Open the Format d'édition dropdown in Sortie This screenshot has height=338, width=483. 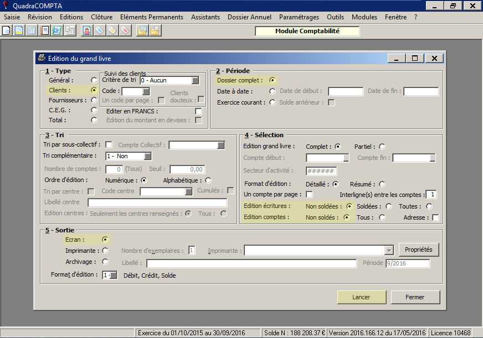coord(114,275)
